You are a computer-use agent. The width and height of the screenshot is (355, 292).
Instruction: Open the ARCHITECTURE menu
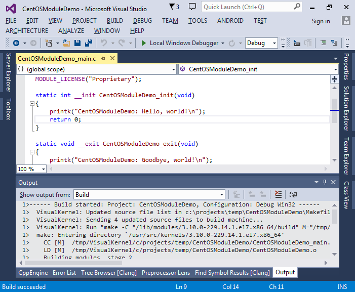tap(27, 30)
